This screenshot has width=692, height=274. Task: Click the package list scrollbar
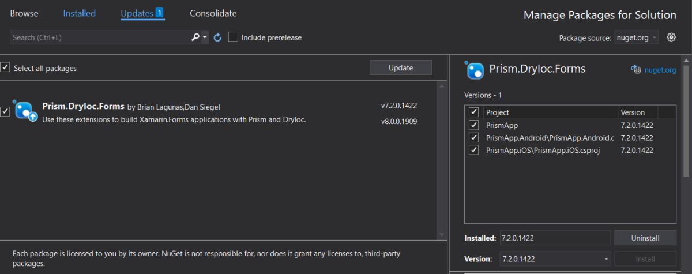(x=442, y=160)
